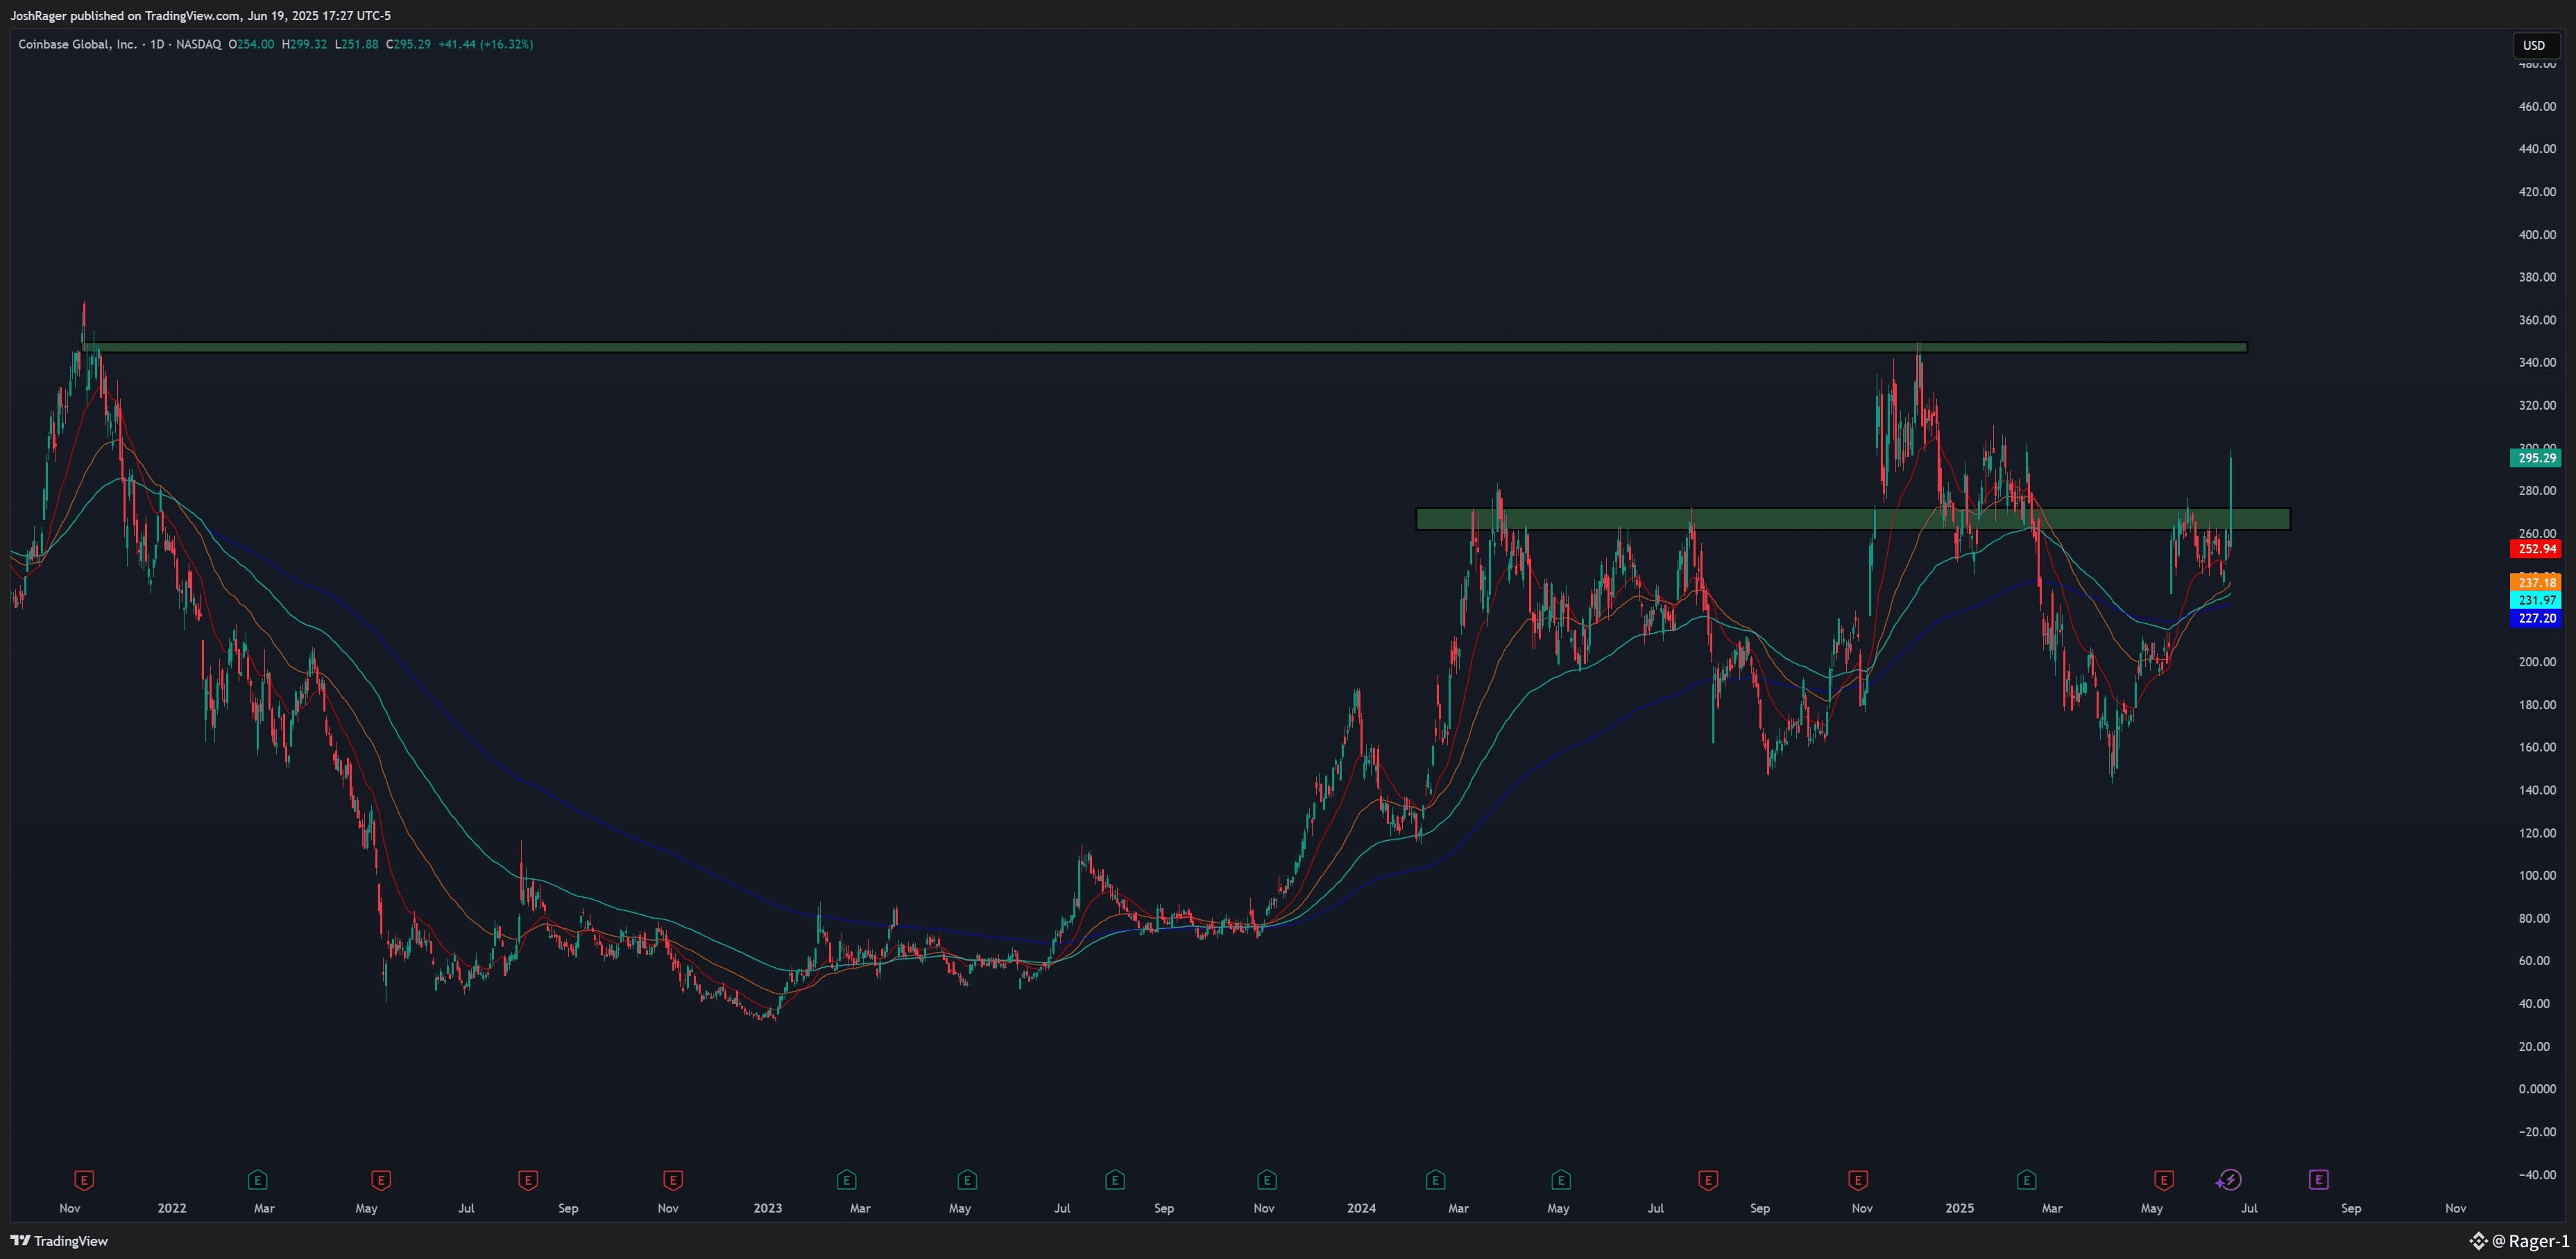This screenshot has width=2576, height=1259.
Task: Click the +41.44 (+16.32%) change value
Action: (x=485, y=44)
